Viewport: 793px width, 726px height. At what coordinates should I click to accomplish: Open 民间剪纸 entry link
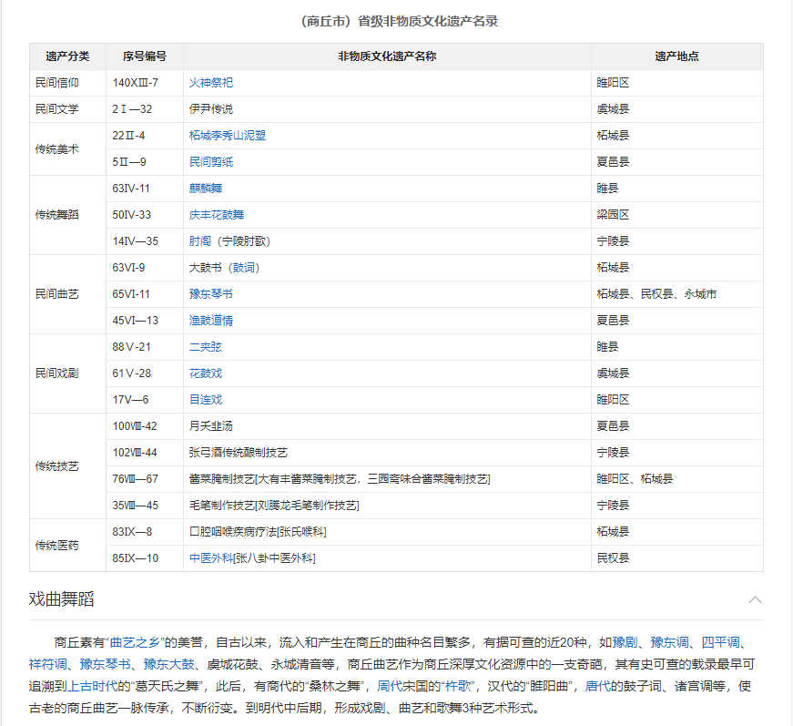[x=210, y=162]
